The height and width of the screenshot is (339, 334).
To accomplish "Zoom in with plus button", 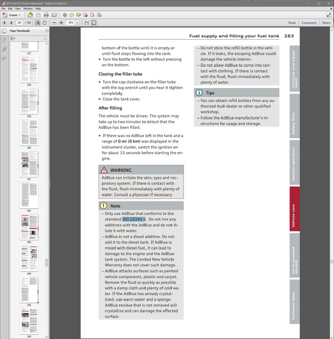I will pyautogui.click(x=61, y=22).
